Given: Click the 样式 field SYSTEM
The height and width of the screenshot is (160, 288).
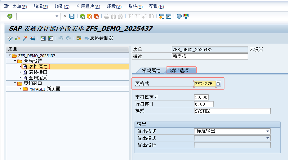Looking at the screenshot, I should [x=232, y=111].
